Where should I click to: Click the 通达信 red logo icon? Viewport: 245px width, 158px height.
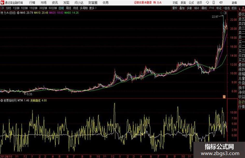2,3
